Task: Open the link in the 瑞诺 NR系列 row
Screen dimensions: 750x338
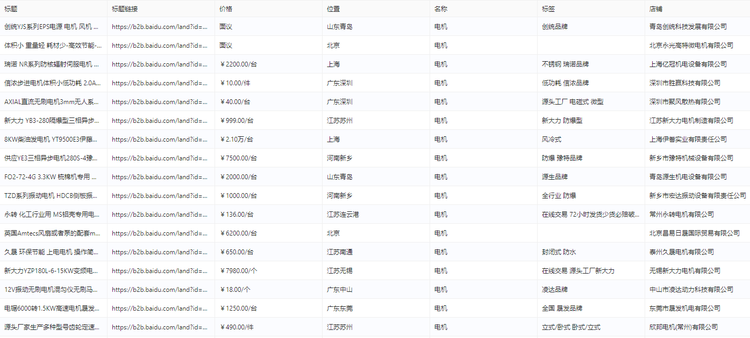Action: tap(160, 64)
